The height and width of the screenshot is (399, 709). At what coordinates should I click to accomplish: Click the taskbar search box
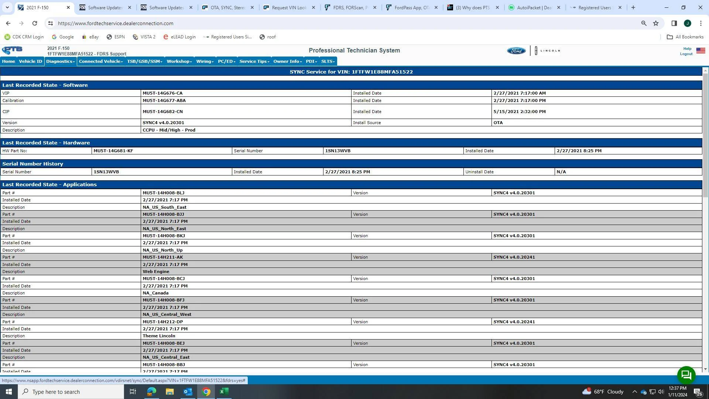[71, 392]
